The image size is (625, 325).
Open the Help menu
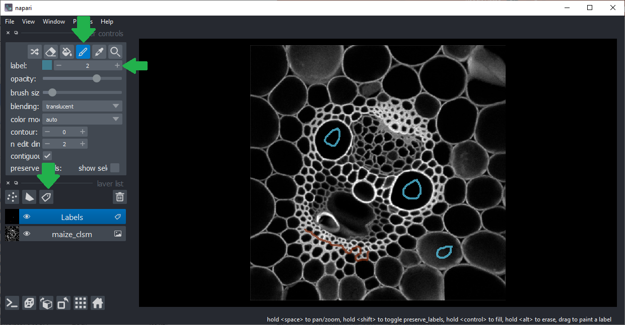pos(107,22)
